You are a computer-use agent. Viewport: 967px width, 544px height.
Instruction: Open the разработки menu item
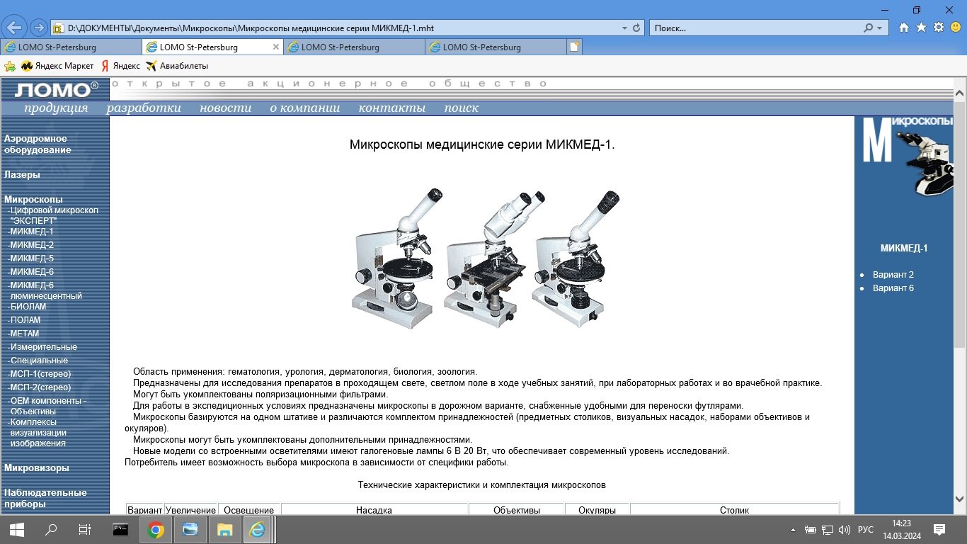pos(144,108)
